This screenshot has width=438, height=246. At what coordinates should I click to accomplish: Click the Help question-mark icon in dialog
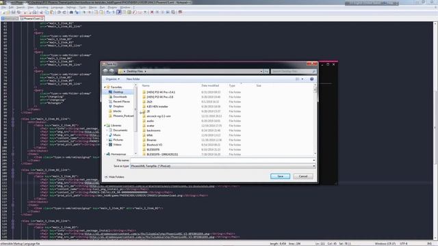312,79
